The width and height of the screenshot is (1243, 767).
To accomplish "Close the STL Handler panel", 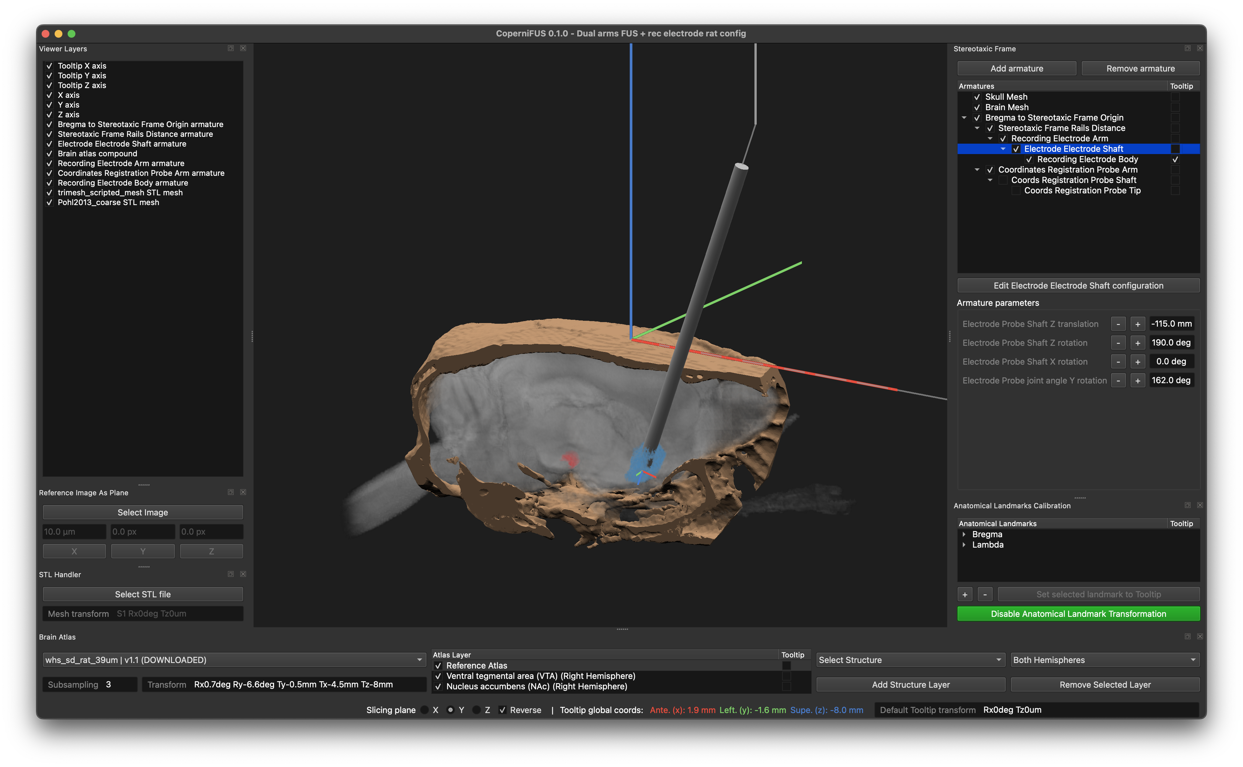I will pyautogui.click(x=243, y=574).
